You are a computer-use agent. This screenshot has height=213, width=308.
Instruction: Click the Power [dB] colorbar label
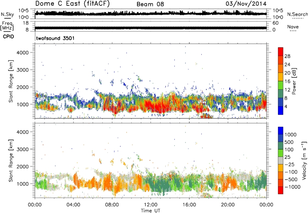click(x=294, y=81)
